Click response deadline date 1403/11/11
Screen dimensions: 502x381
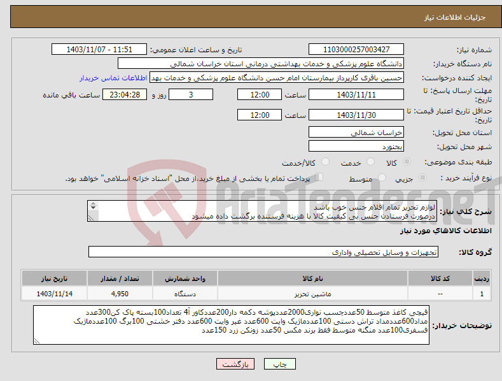click(356, 94)
